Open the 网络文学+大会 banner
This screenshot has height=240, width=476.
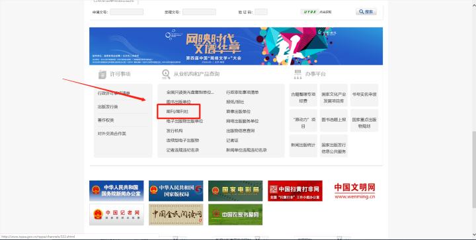236,46
